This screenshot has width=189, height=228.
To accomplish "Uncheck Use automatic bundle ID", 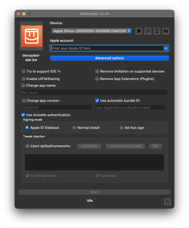I will tap(97, 100).
